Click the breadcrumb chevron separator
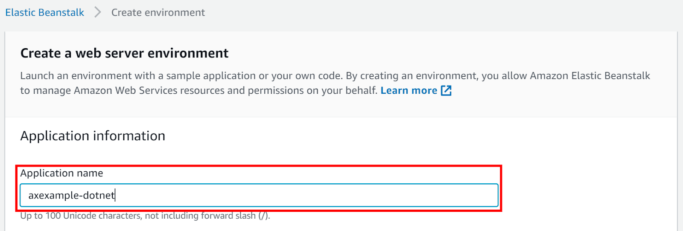683x231 pixels. coord(98,12)
